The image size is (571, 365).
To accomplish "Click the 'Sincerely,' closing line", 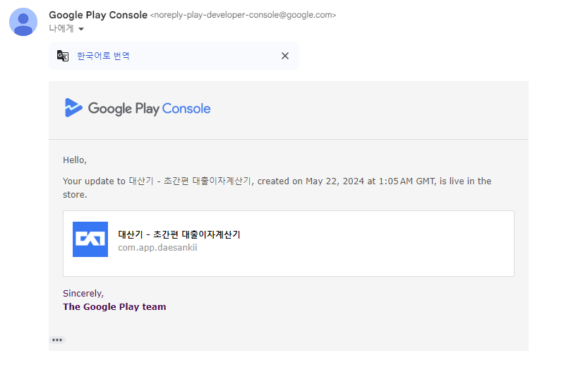I will click(83, 294).
